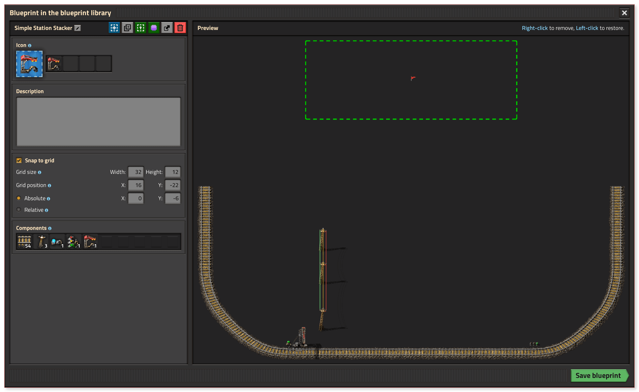
Task: Click the Save blueprint button
Action: click(599, 376)
